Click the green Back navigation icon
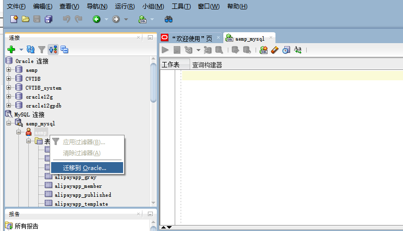This screenshot has height=231, width=403. click(x=97, y=19)
